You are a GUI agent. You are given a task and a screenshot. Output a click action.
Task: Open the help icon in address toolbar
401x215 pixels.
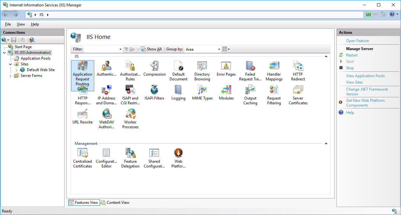click(392, 14)
